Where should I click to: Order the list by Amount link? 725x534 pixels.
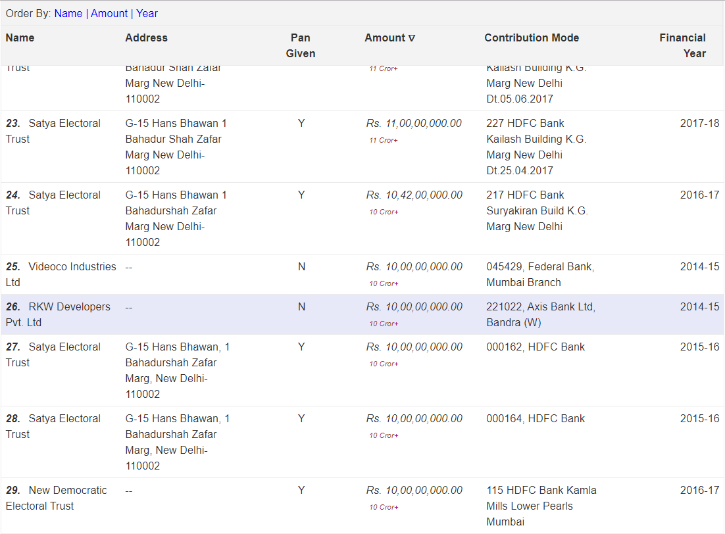[x=109, y=13]
